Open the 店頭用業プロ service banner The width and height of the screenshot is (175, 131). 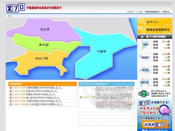155,123
